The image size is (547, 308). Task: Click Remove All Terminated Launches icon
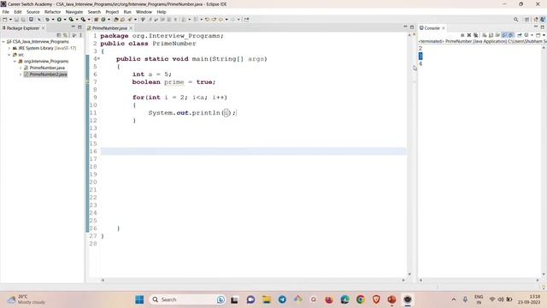(475, 35)
